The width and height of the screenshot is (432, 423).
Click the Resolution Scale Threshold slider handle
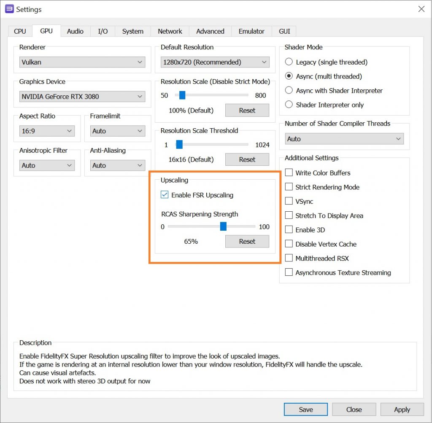pos(179,144)
